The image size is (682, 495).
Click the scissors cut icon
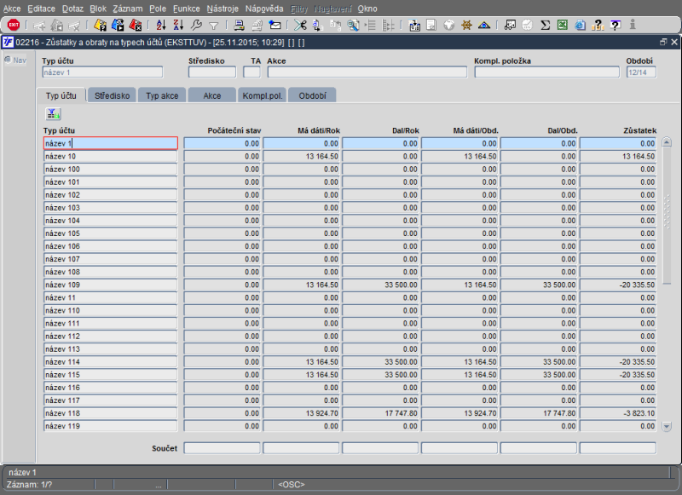tap(300, 26)
